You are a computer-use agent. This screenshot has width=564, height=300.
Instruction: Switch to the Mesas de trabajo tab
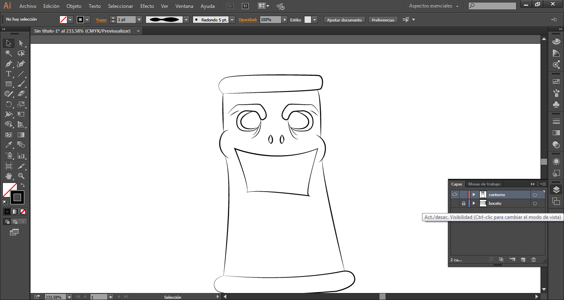(x=484, y=184)
